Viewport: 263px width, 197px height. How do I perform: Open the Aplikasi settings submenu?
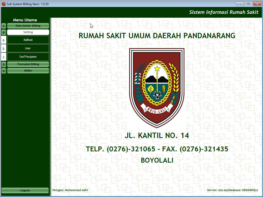click(x=28, y=40)
